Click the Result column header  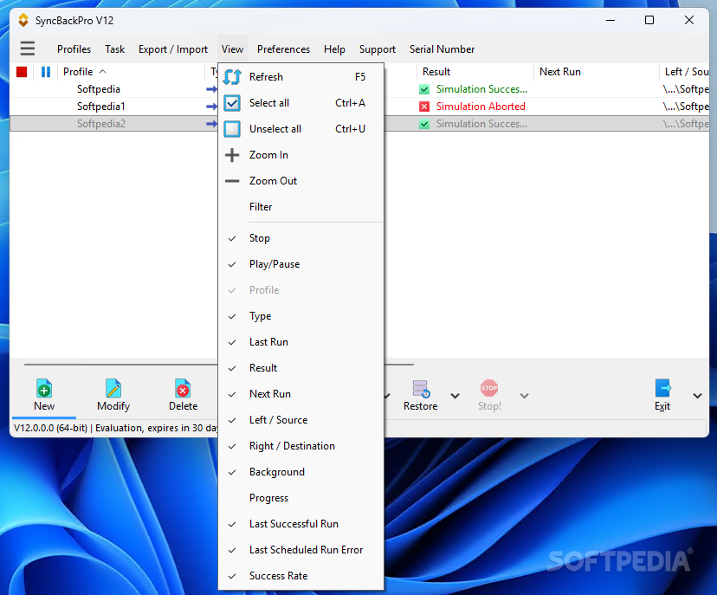click(x=475, y=72)
